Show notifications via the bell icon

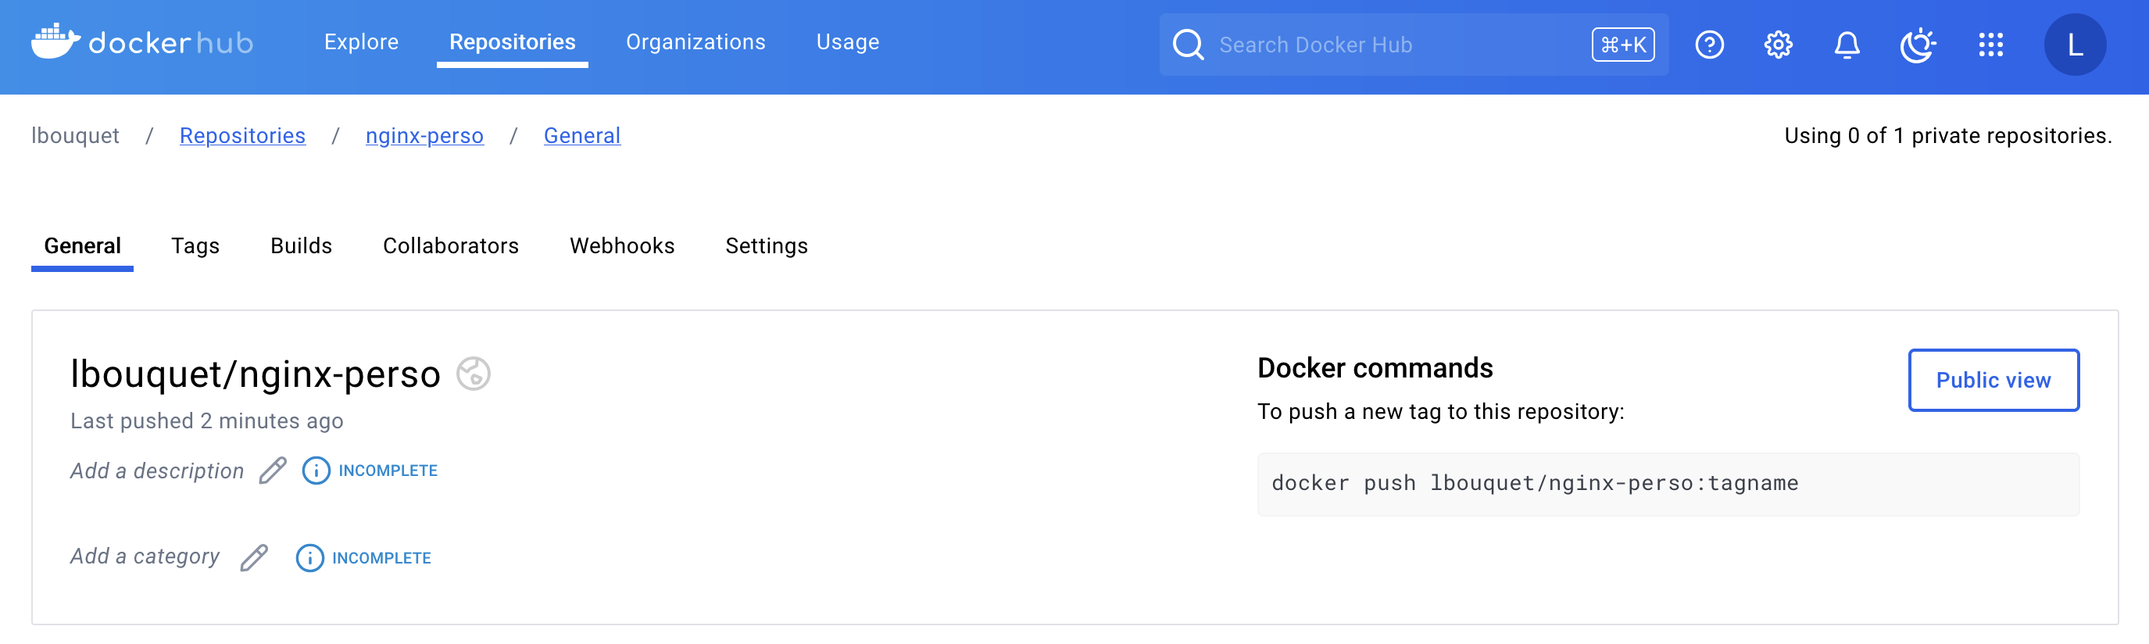coord(1846,45)
